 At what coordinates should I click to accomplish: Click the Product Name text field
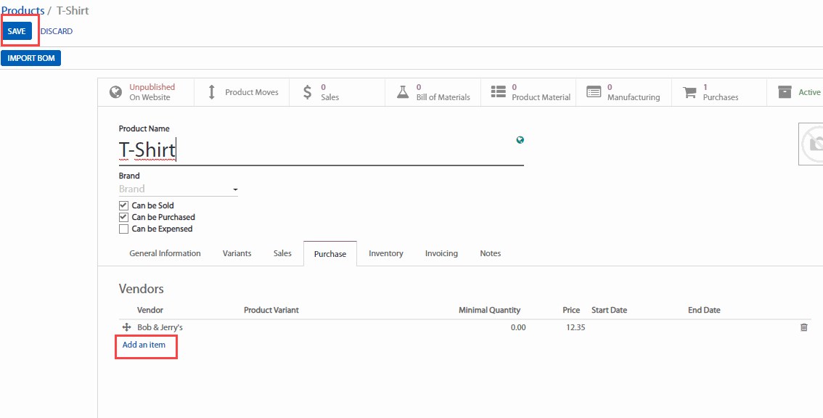[x=319, y=150]
